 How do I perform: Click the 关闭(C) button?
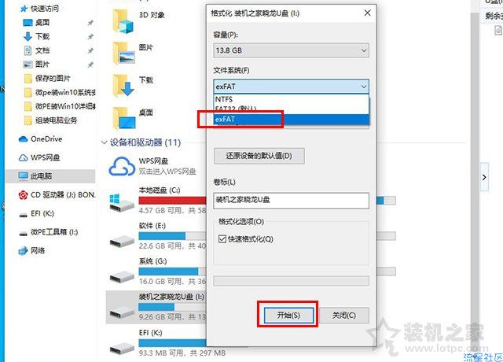(344, 315)
